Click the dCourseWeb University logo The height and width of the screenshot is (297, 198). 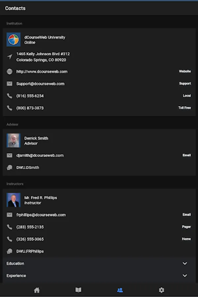pyautogui.click(x=14, y=40)
